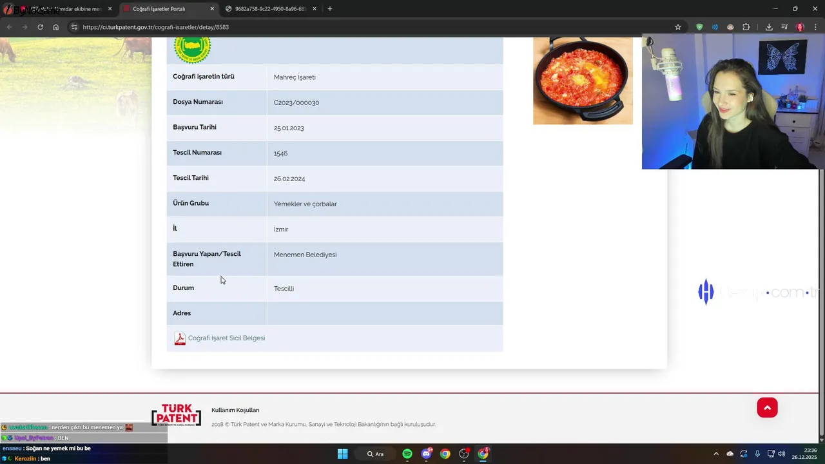Click the 'Adres' row label

click(x=182, y=313)
